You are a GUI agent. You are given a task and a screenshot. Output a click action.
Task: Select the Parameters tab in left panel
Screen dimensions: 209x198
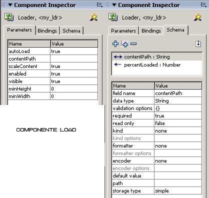[x=19, y=30]
